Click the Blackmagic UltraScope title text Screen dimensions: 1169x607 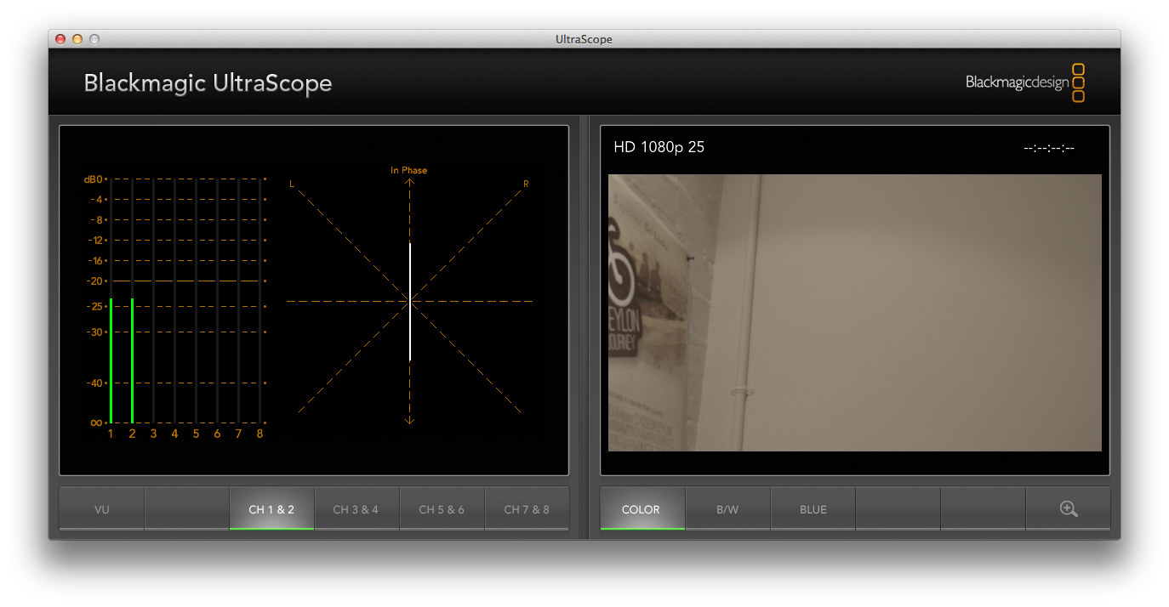(208, 83)
